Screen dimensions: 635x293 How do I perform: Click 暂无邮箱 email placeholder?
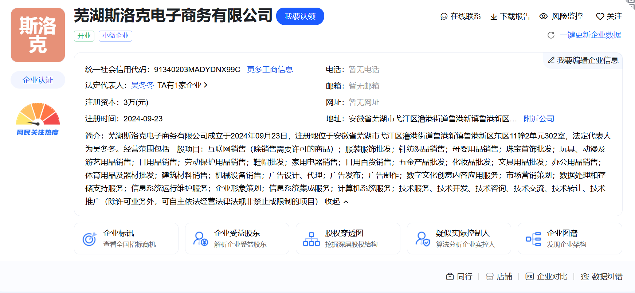[364, 86]
